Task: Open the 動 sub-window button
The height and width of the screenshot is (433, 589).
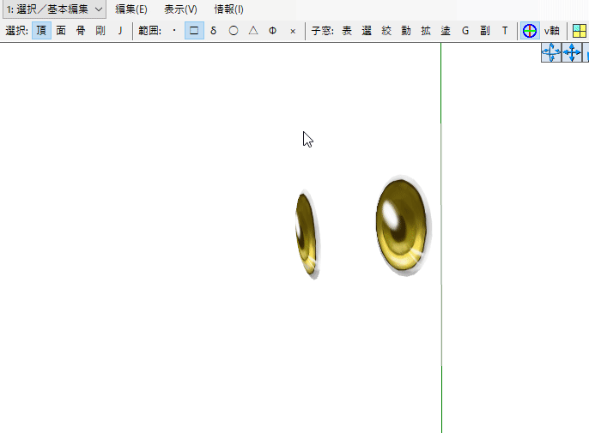Action: (x=405, y=31)
